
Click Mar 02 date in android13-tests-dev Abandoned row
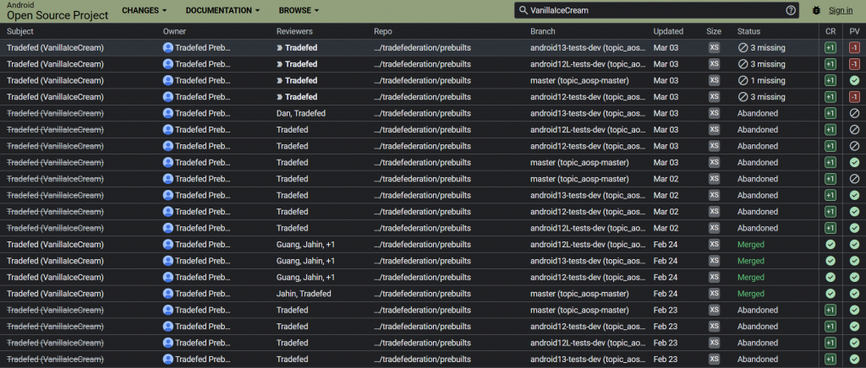[x=666, y=195]
